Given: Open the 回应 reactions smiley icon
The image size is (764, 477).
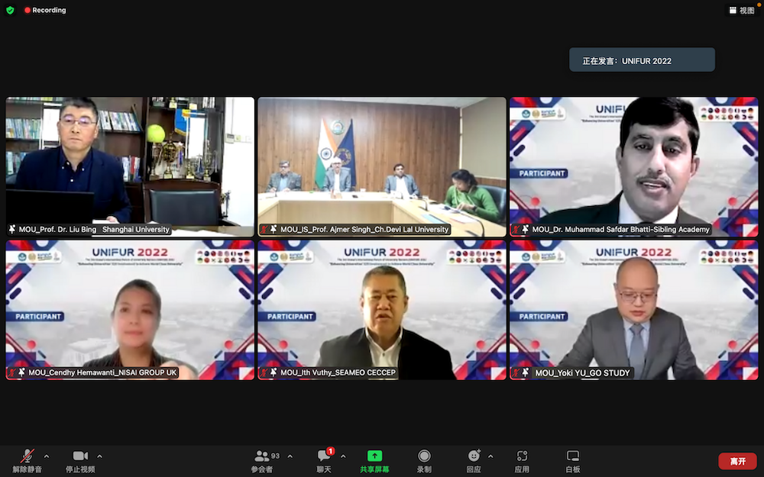Looking at the screenshot, I should [x=474, y=456].
